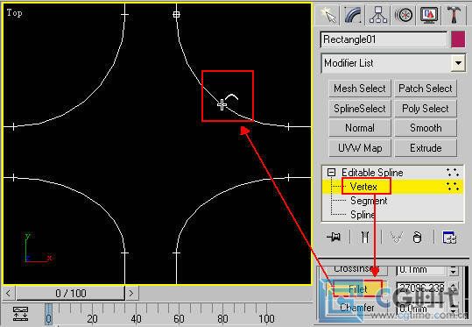This screenshot has width=472, height=327.
Task: Open the Motion panel wheel icon
Action: pos(404,15)
